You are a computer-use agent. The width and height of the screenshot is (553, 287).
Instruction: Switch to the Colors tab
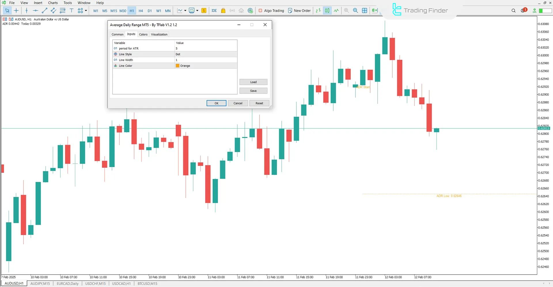[143, 34]
